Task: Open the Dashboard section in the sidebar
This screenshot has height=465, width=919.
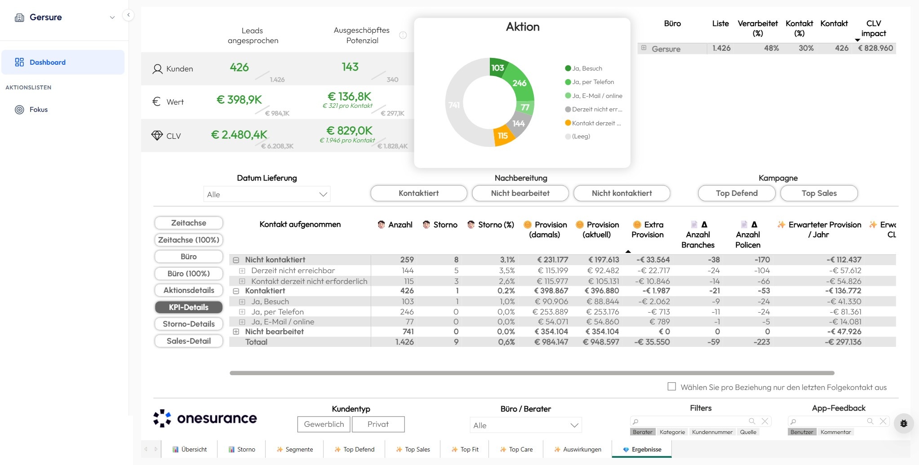Action: [47, 62]
